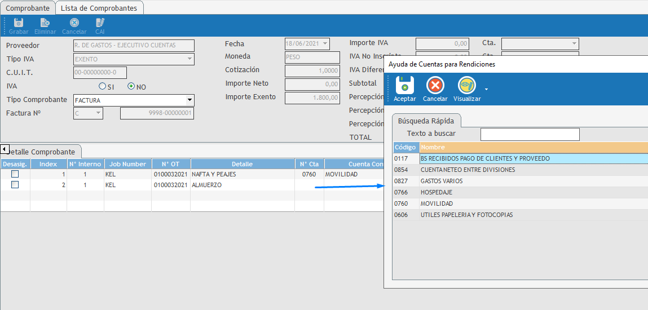Click the Cancelar icon in main toolbar
This screenshot has width=648, height=310.
[74, 23]
